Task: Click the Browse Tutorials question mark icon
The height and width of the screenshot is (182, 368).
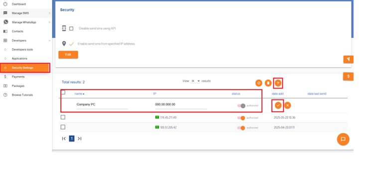Action: (x=5, y=95)
